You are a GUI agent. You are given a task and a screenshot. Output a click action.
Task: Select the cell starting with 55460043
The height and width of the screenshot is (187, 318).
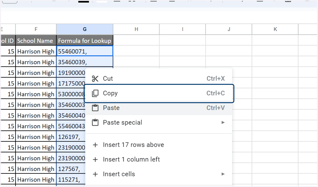[x=71, y=126]
